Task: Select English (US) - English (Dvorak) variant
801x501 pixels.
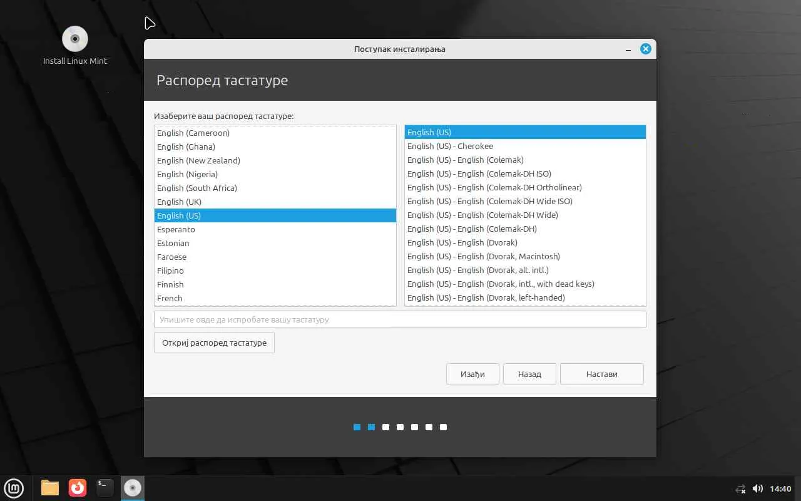Action: tap(525, 242)
